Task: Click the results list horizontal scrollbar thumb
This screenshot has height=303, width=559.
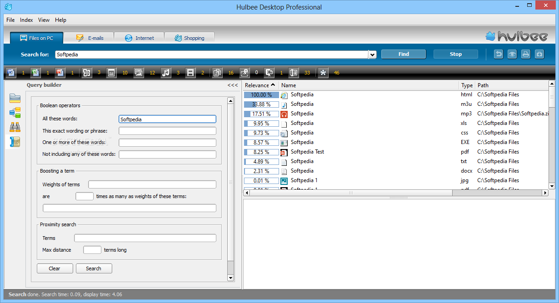Action: click(x=350, y=193)
